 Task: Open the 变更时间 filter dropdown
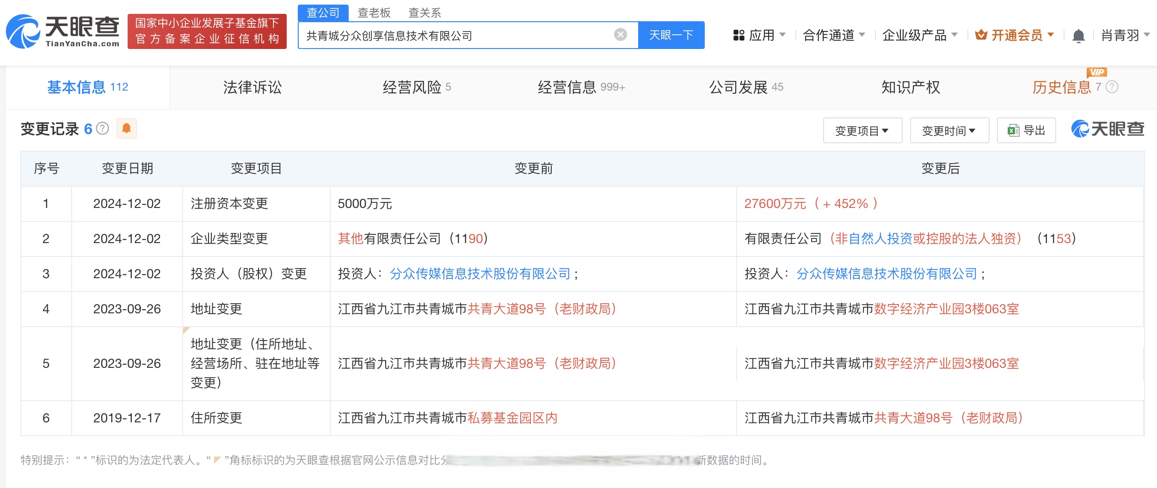click(949, 130)
